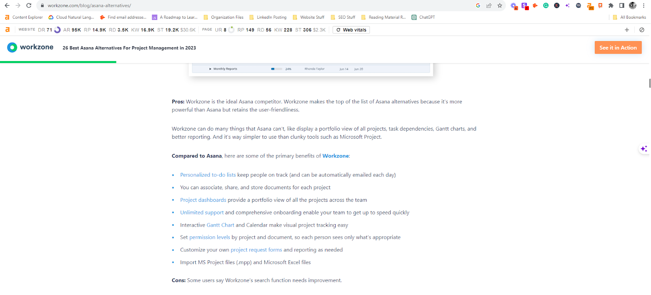651x295 pixels.
Task: Go back to the previous page
Action: click(7, 6)
